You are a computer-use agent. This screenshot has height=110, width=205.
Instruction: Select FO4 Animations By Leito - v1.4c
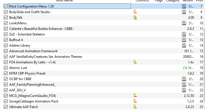click(33, 62)
